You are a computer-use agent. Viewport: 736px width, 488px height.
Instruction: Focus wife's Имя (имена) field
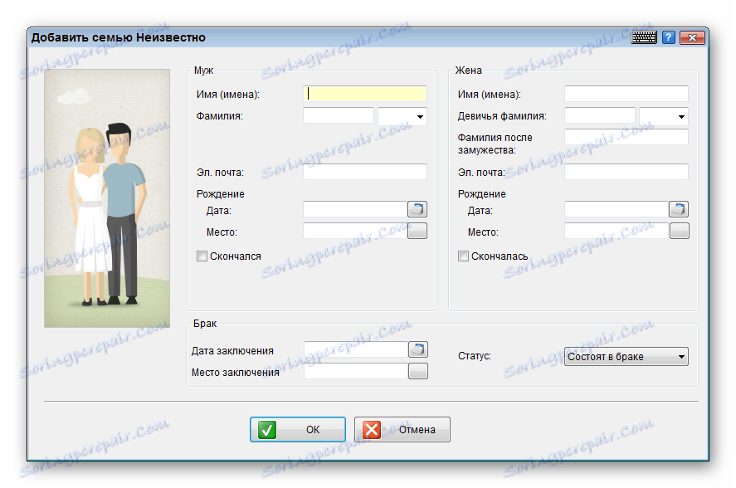[x=626, y=94]
